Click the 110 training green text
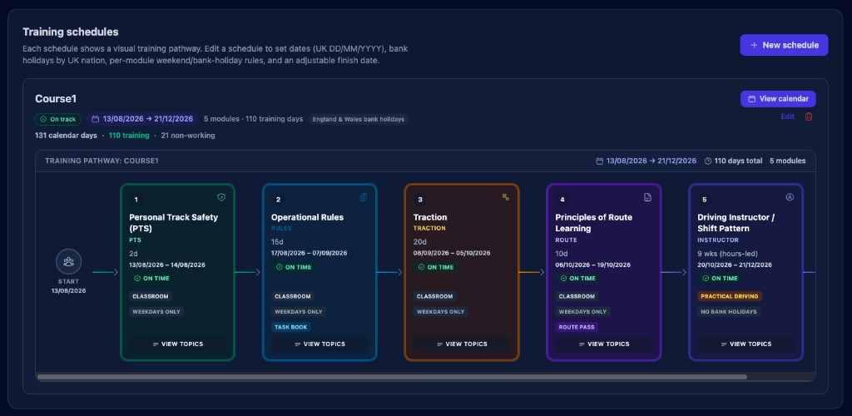The width and height of the screenshot is (852, 416). click(x=129, y=136)
